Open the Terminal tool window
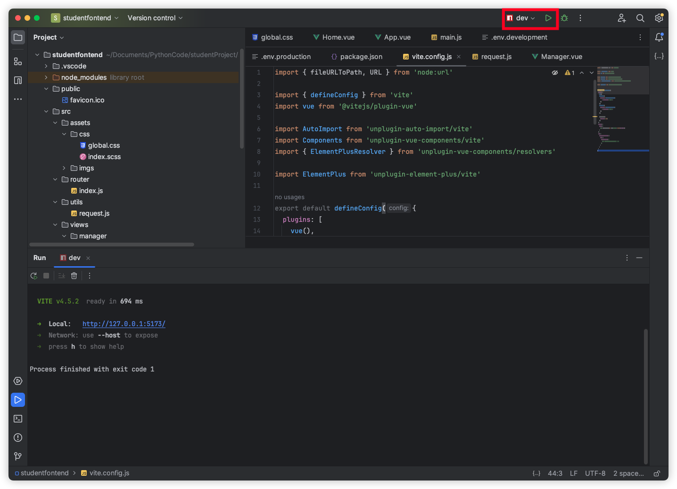 [x=18, y=419]
